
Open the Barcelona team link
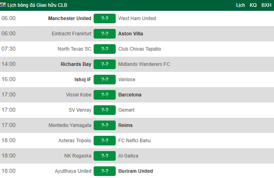pos(130,95)
